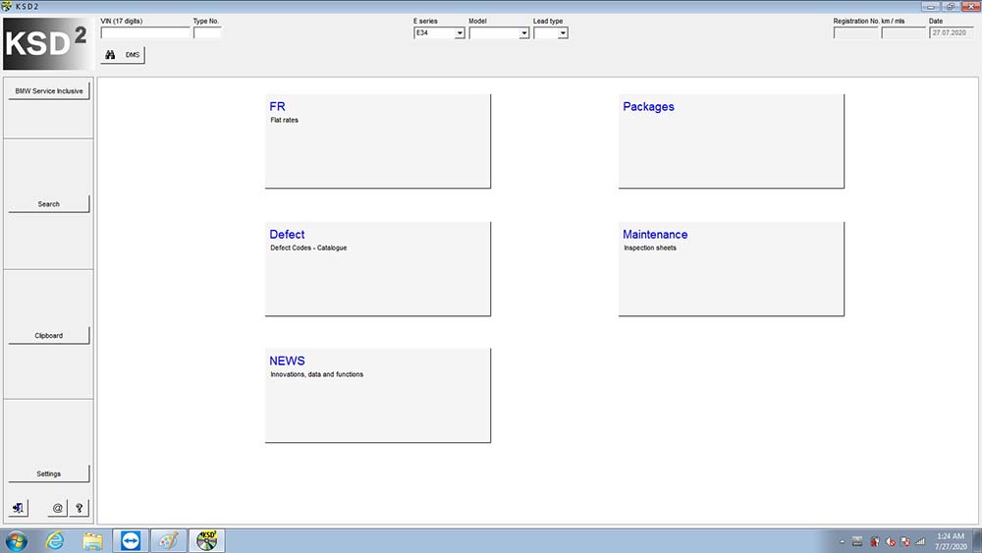Image resolution: width=982 pixels, height=553 pixels.
Task: Click the network signal tray icon
Action: pos(920,542)
